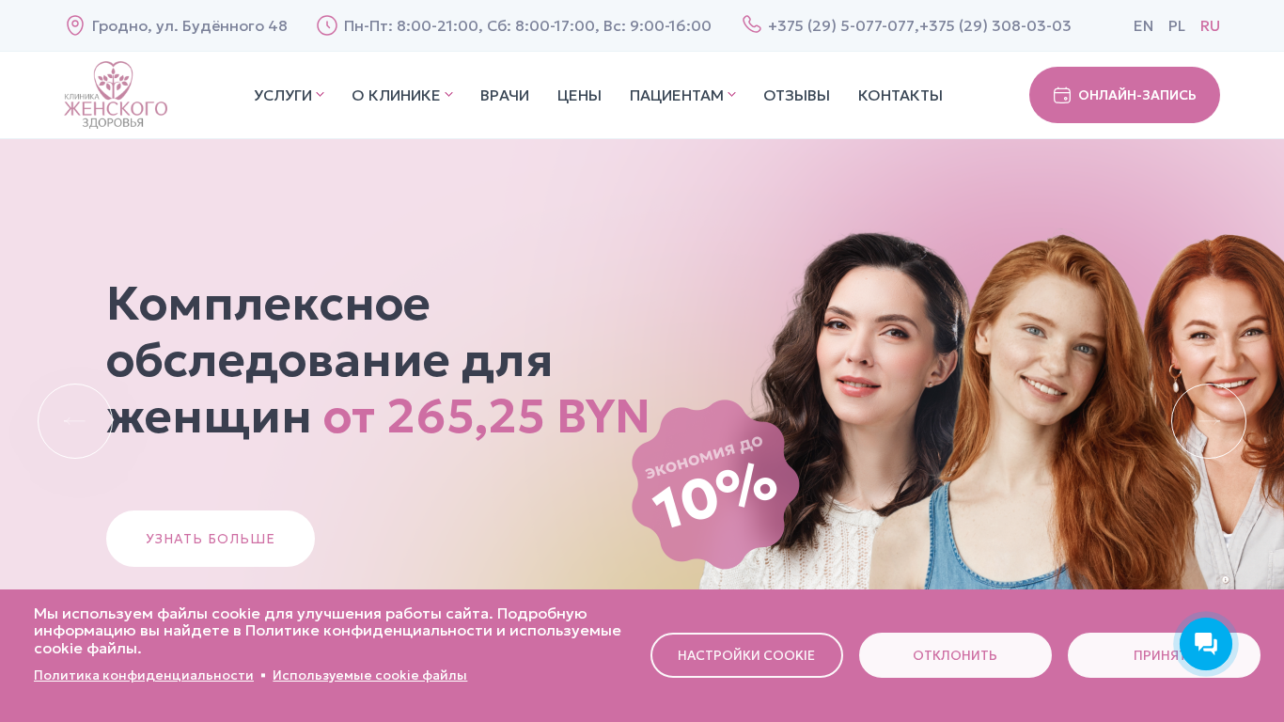
Task: Click the Онлайн-запись button
Action: click(1124, 95)
